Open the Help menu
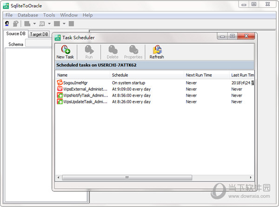 pyautogui.click(x=88, y=15)
